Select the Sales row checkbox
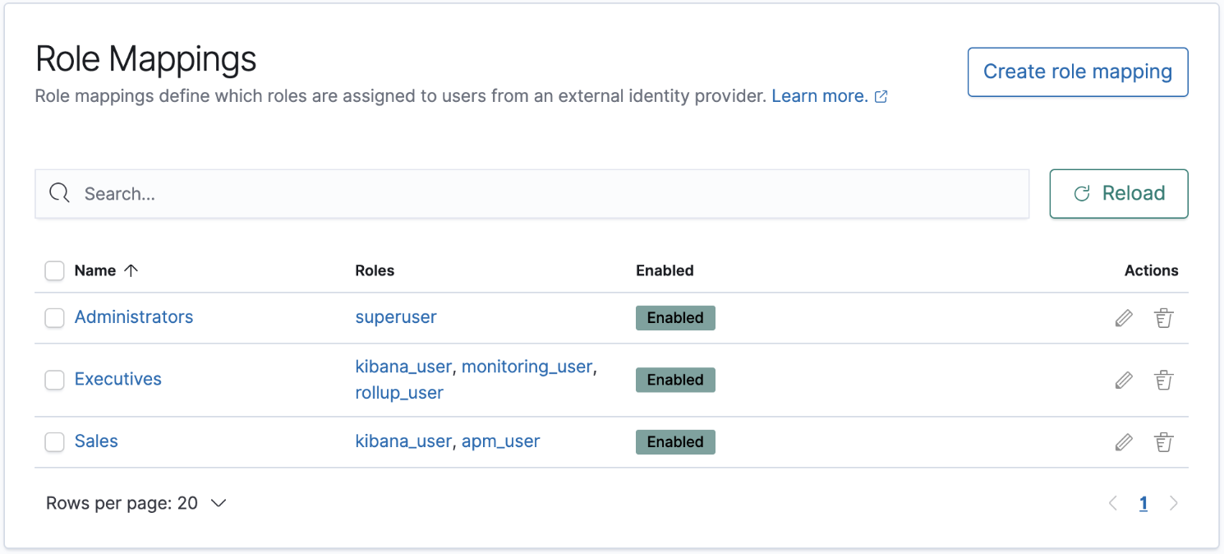The width and height of the screenshot is (1224, 554). tap(54, 442)
